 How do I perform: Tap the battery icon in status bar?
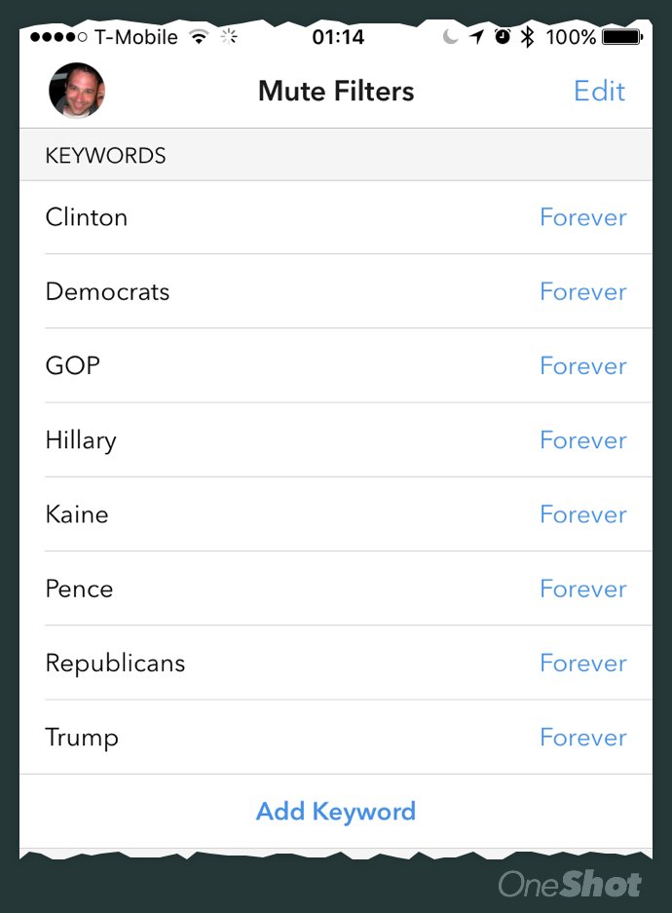pos(621,37)
